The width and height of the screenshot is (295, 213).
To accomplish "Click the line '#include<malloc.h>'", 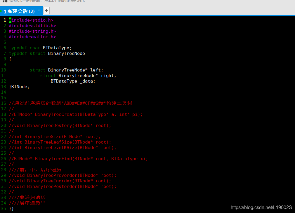I will [32, 37].
